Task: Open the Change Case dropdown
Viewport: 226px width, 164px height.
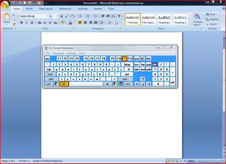Action: tap(56, 23)
